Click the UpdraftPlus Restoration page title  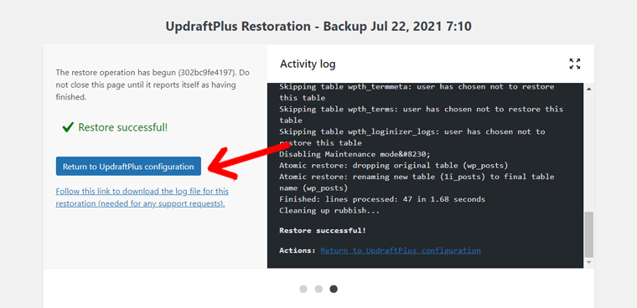(x=318, y=27)
